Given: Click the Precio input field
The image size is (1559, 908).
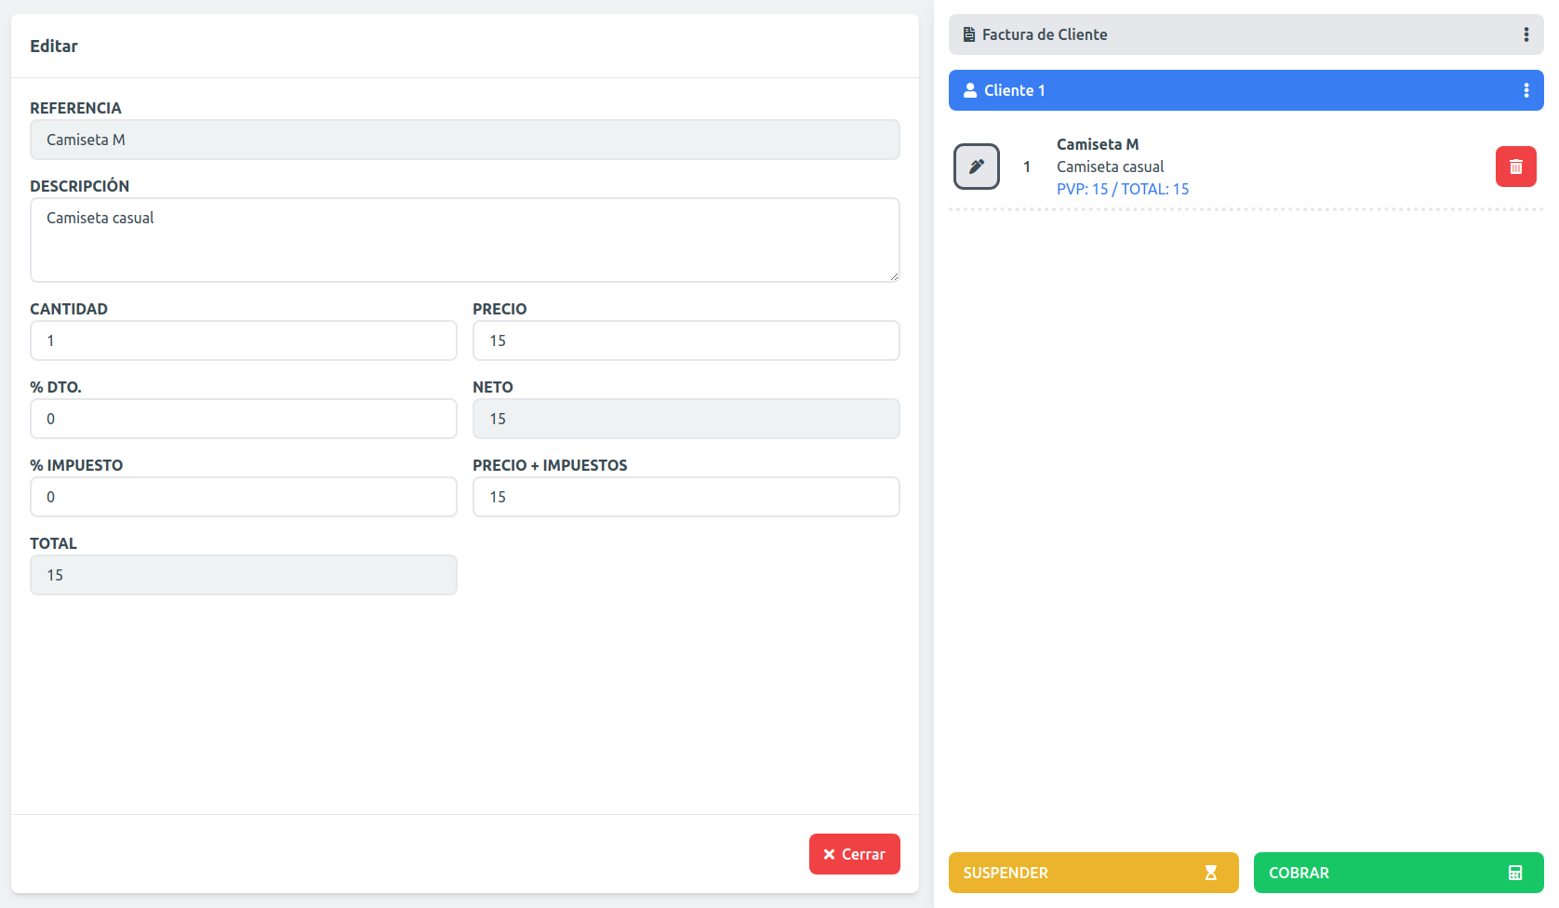Looking at the screenshot, I should (686, 340).
